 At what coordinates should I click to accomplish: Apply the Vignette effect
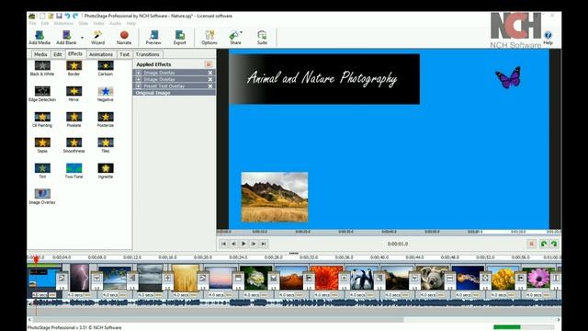pos(106,171)
